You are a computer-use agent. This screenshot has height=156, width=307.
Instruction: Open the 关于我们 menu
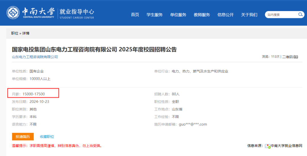pos(249,15)
